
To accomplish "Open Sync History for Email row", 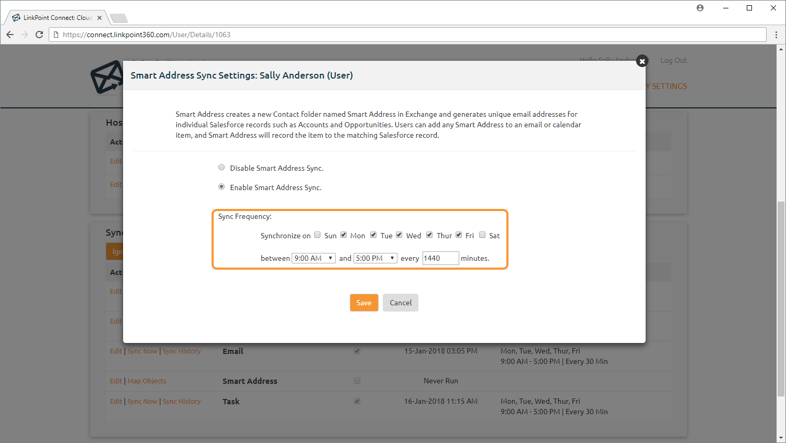I will click(x=182, y=351).
